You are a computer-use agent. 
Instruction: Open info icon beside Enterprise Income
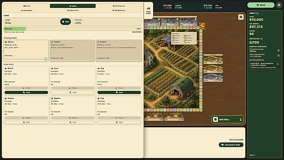(278, 50)
